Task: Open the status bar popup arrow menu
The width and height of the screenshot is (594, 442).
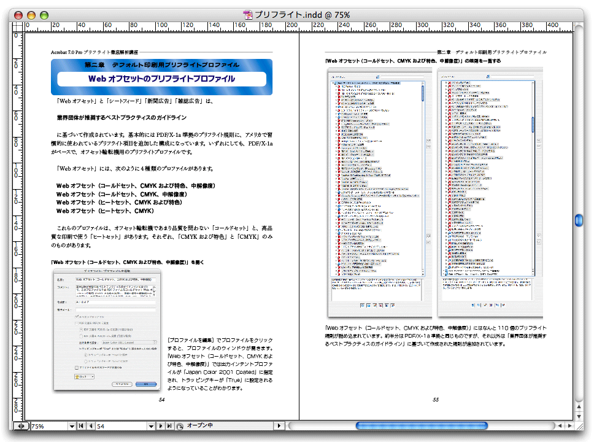Action: click(x=279, y=426)
